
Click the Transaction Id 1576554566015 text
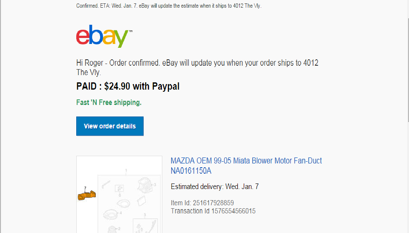pyautogui.click(x=213, y=211)
